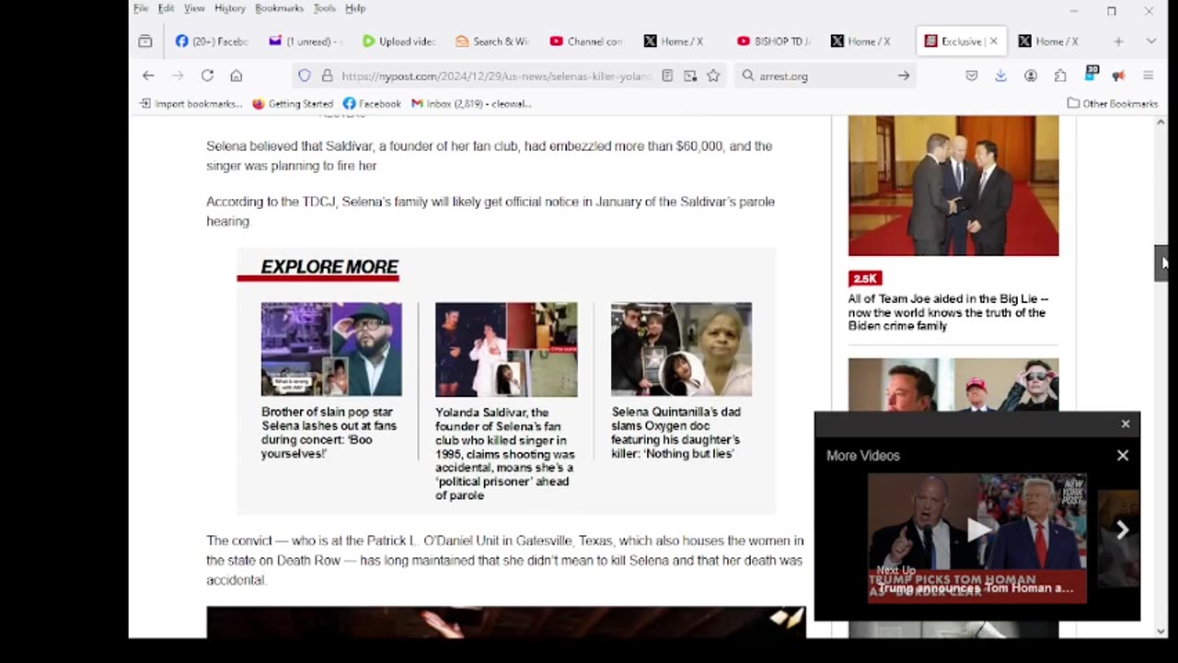This screenshot has width=1178, height=663.
Task: Click the Yolanda Saldivar article thumbnail
Action: tap(506, 349)
